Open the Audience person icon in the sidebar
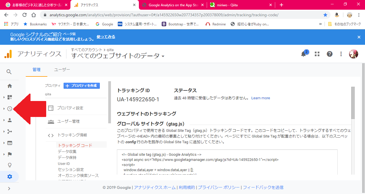The height and width of the screenshot is (194, 365). (10, 120)
